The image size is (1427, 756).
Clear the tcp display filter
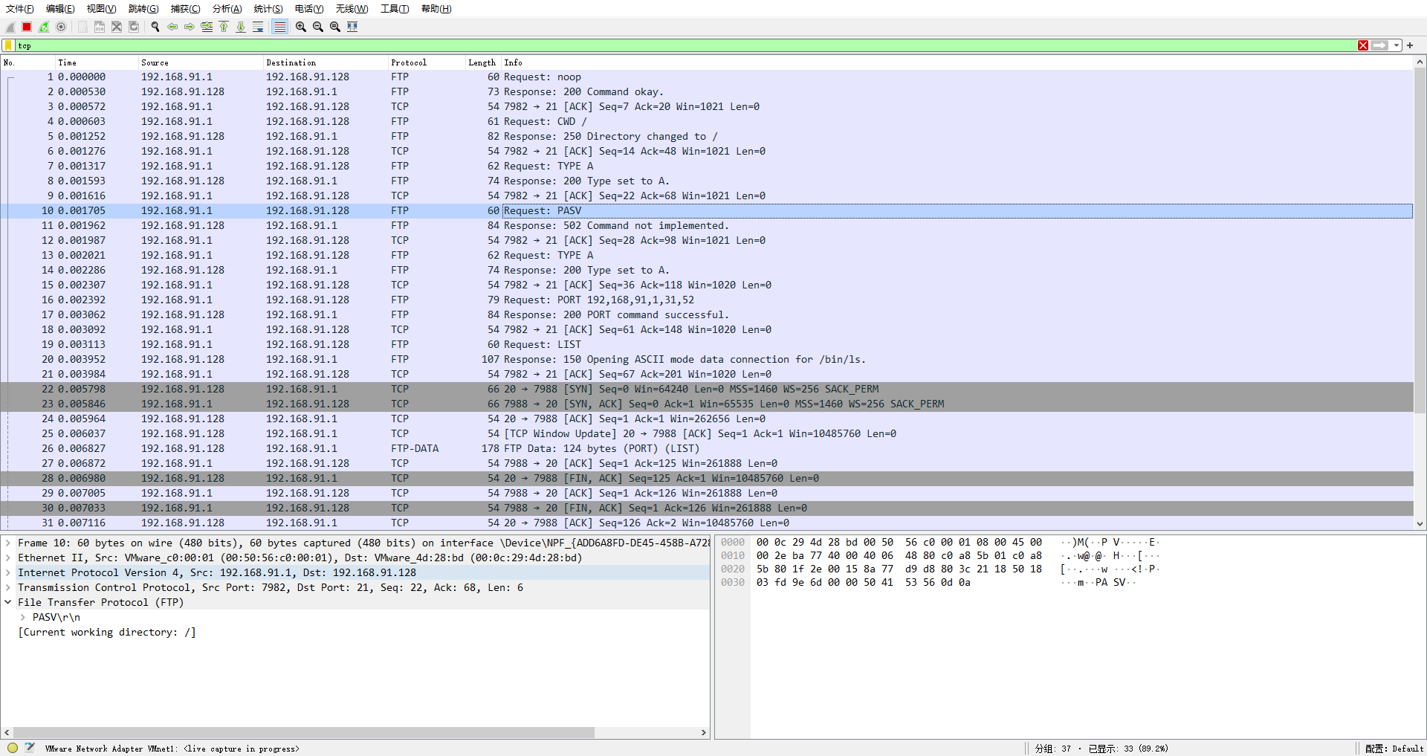point(1363,45)
